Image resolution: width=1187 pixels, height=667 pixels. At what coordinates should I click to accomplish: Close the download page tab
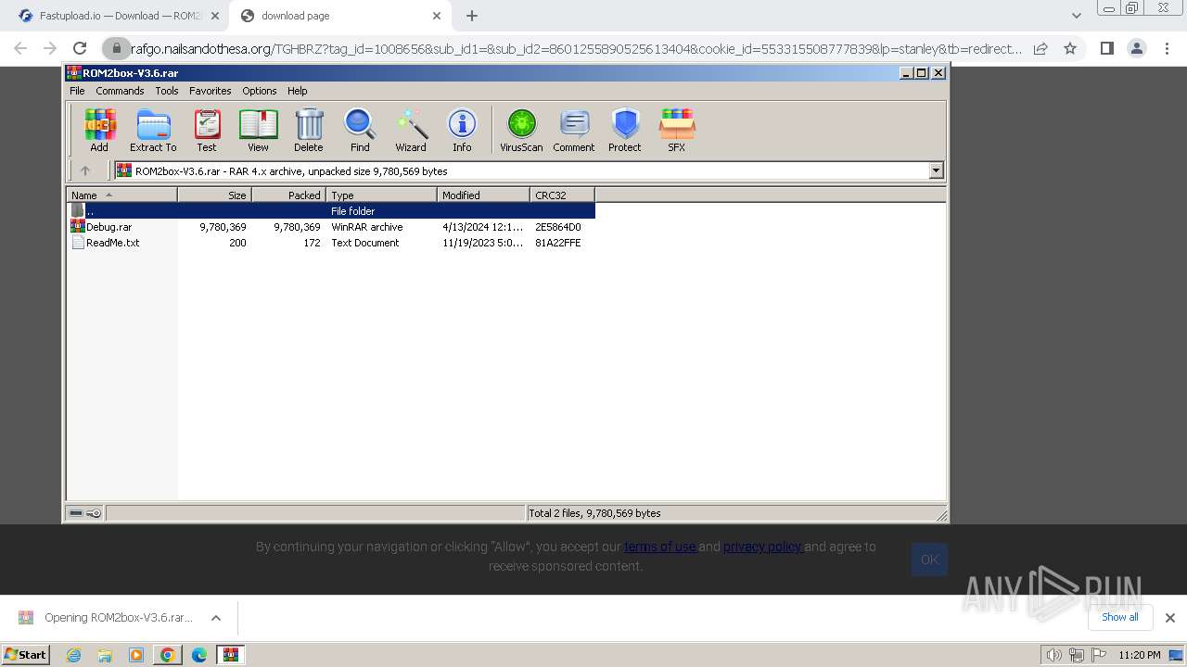tap(437, 16)
